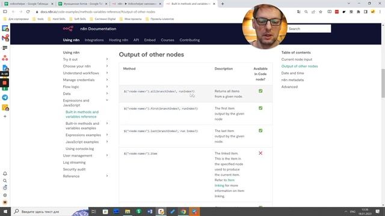Open the Integrations tab in header
385x216 pixels.
[94, 40]
